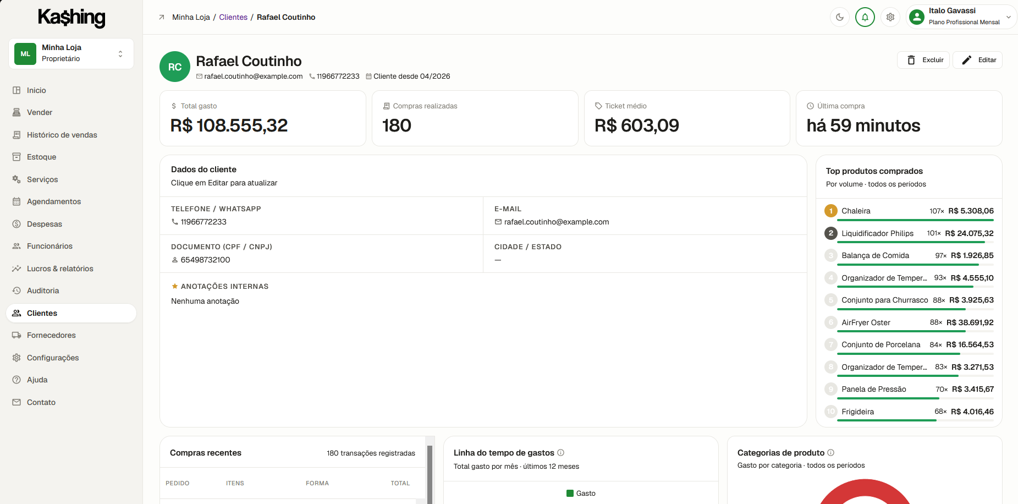Click Ticket médio card

[x=687, y=118]
